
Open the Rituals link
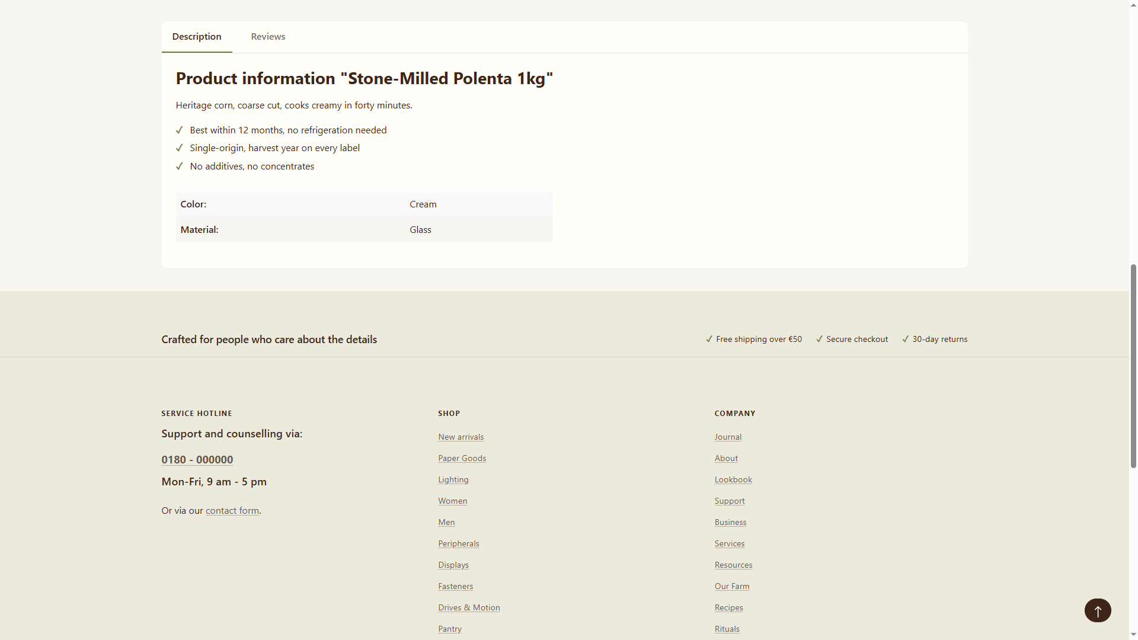coord(727,629)
